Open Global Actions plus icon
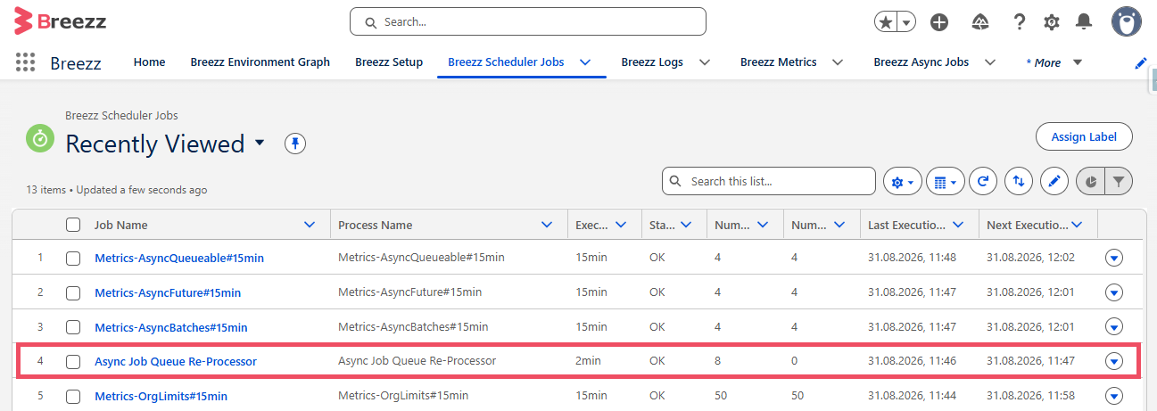Image resolution: width=1157 pixels, height=411 pixels. click(939, 22)
